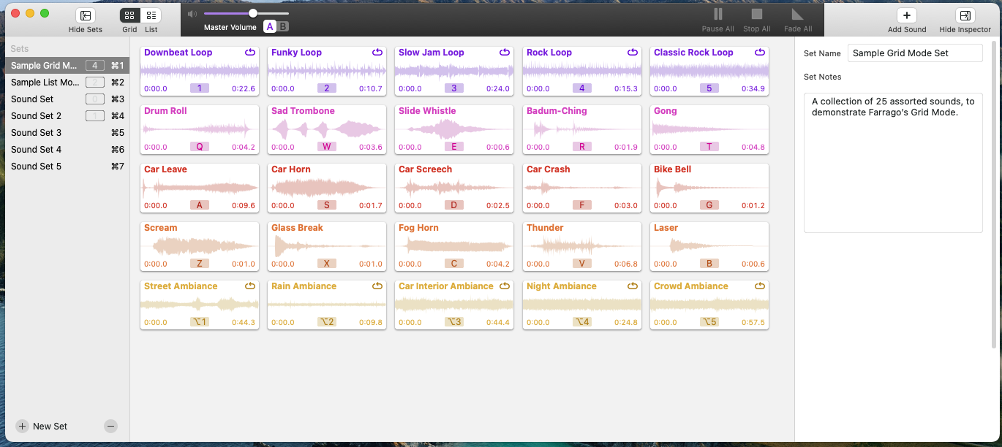Click the Hide Sets sidebar icon
The image size is (1002, 447).
tap(86, 15)
